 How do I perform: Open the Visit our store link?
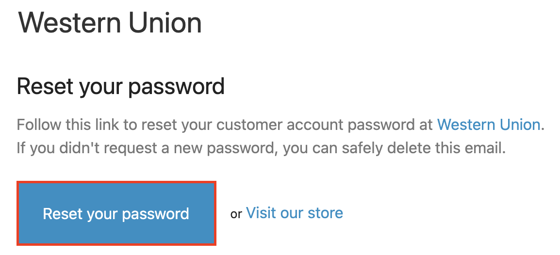[x=295, y=213]
